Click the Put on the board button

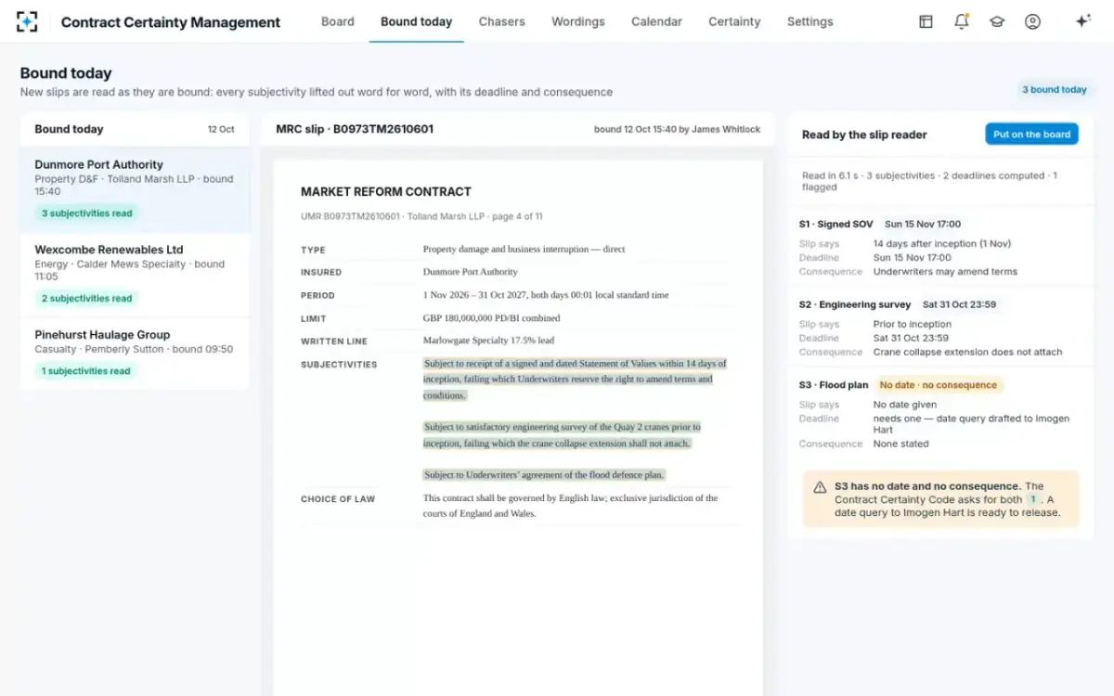(1031, 135)
